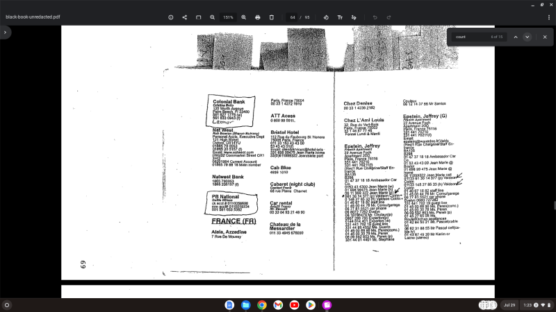Expand the left sidebar panel
Viewport: 556px width, 312px height.
(5, 32)
